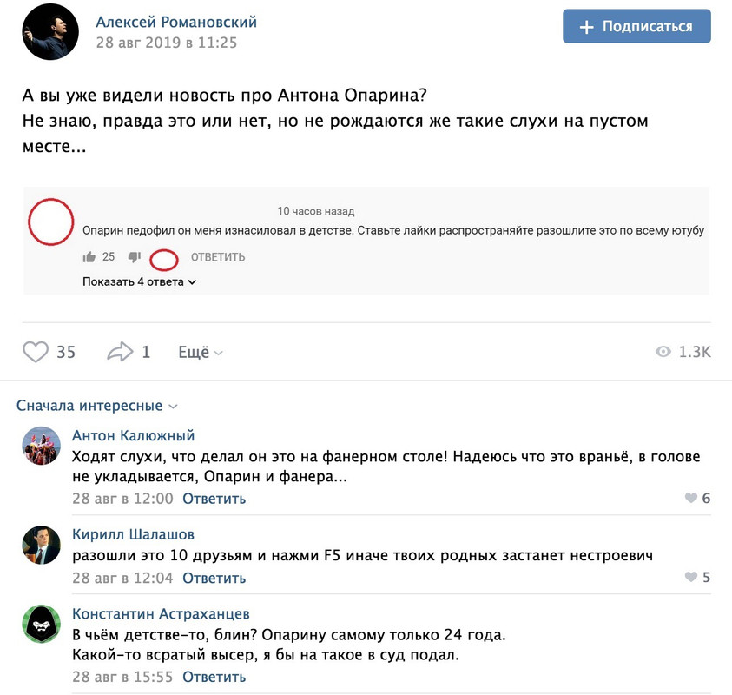Like the post with the heart icon
This screenshot has width=732, height=695.
(36, 352)
